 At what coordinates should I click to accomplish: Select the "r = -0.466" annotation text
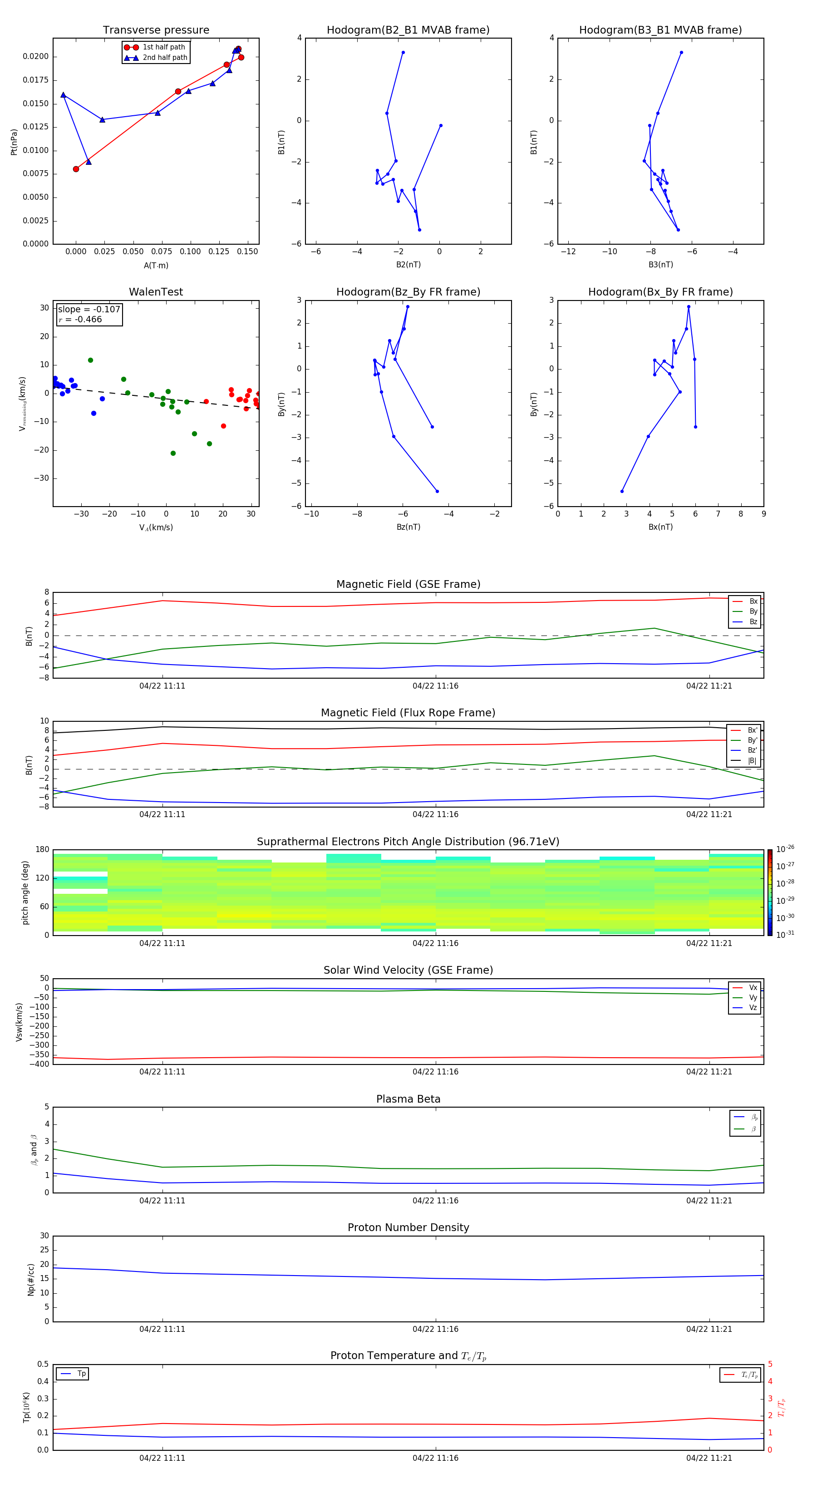pos(80,319)
